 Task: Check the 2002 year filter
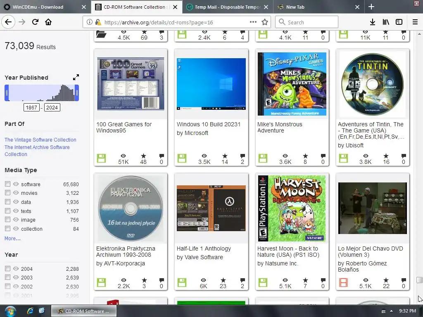click(x=7, y=286)
